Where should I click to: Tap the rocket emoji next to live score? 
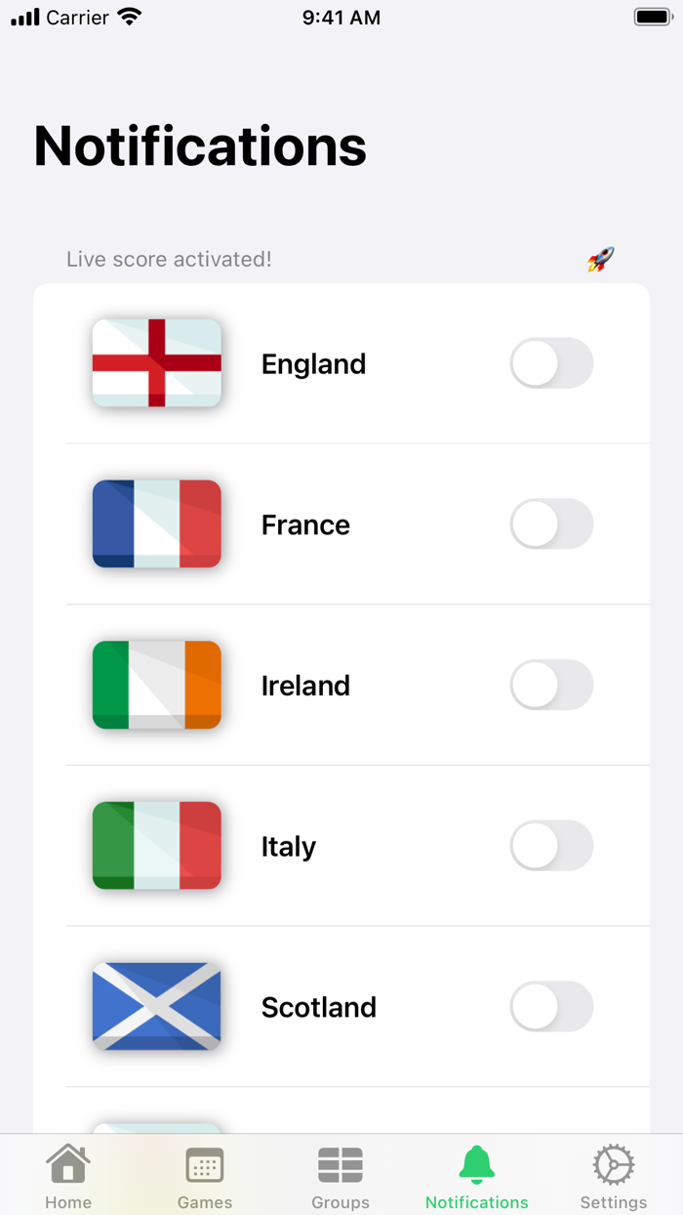[599, 258]
